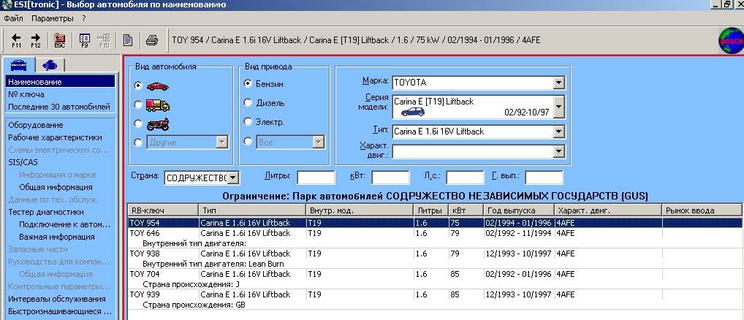Switch to the car tab in sidebar
The image size is (744, 320).
click(20, 65)
